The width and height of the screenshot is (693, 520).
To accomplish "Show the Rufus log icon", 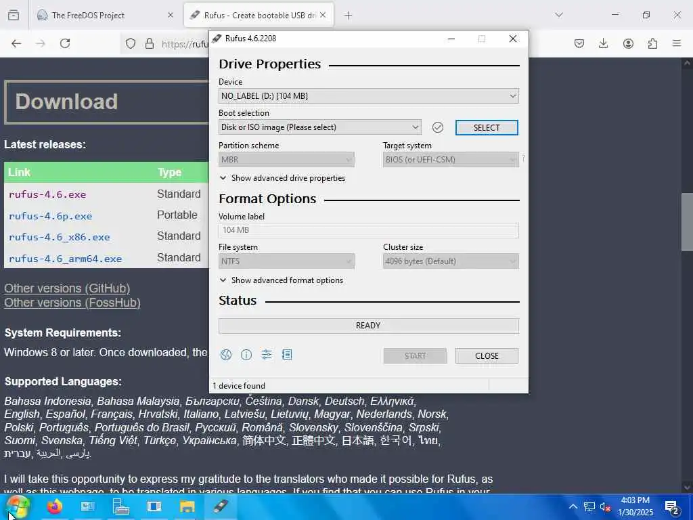I will [x=287, y=355].
